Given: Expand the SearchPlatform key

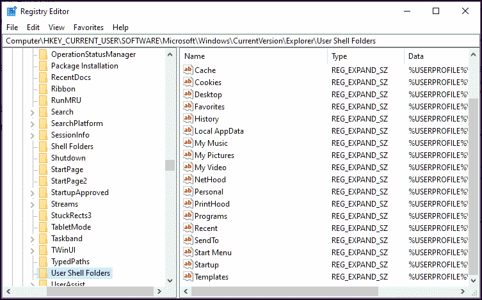Looking at the screenshot, I should click(x=33, y=124).
